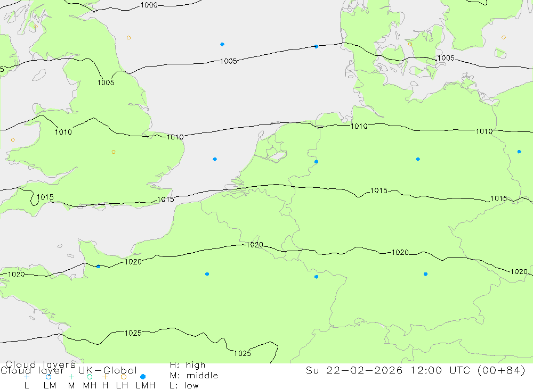This screenshot has width=533, height=390.
Task: Click the 1025 label over western France
Action: 133,333
